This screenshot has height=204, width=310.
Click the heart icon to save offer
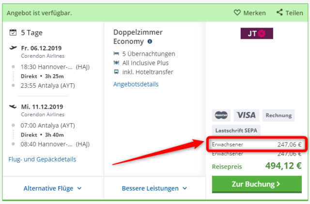tap(237, 13)
